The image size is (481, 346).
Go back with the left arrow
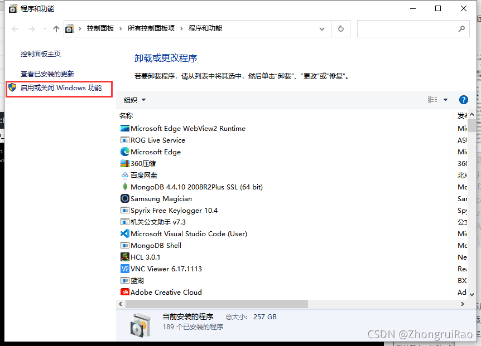(x=15, y=29)
